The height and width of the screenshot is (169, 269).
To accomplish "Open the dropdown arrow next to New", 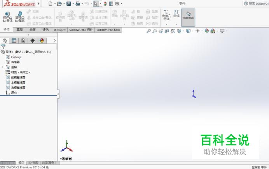I will click(x=55, y=3).
